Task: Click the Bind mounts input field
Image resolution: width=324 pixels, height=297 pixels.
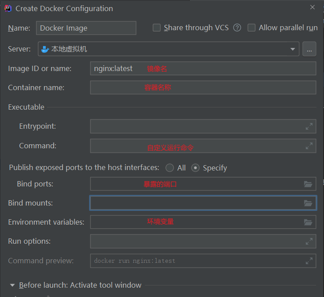Action: point(203,203)
